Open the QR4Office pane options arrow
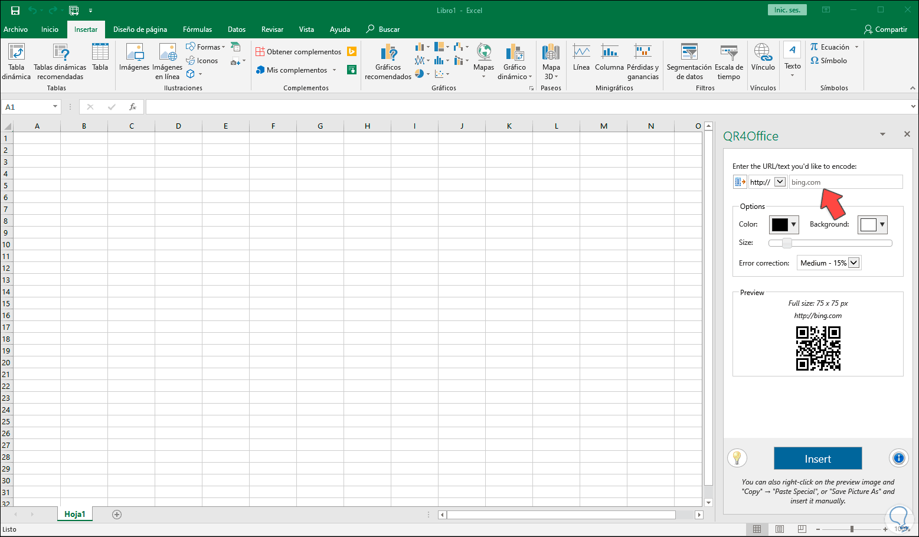 [882, 135]
